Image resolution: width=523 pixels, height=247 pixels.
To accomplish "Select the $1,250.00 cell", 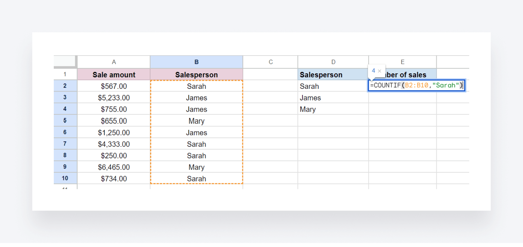I will [114, 133].
